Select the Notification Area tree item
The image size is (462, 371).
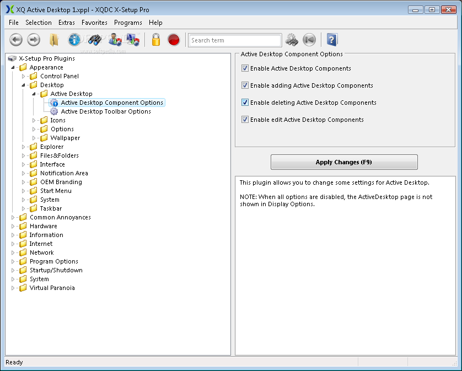(x=64, y=173)
